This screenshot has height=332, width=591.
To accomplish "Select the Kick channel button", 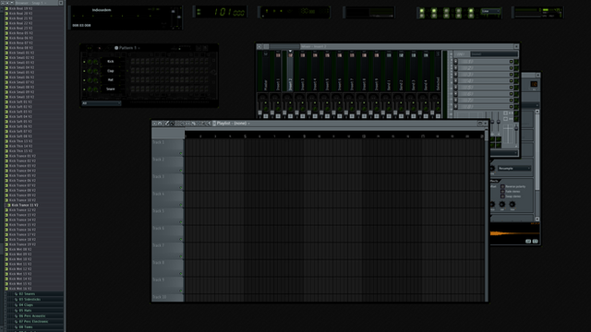I will coord(111,62).
